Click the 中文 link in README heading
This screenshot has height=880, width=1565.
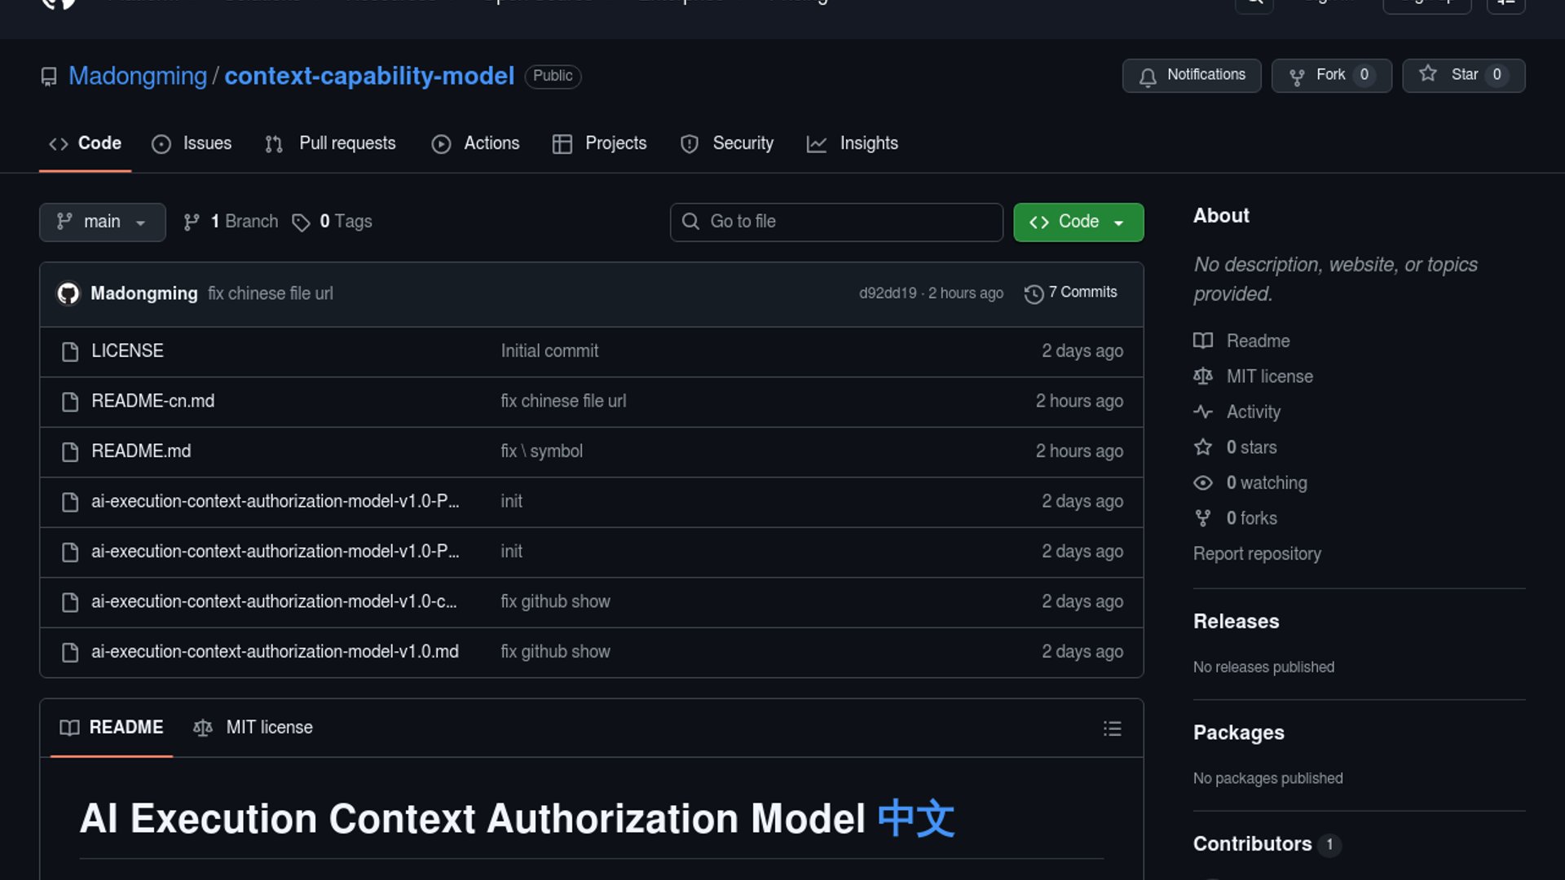[915, 818]
